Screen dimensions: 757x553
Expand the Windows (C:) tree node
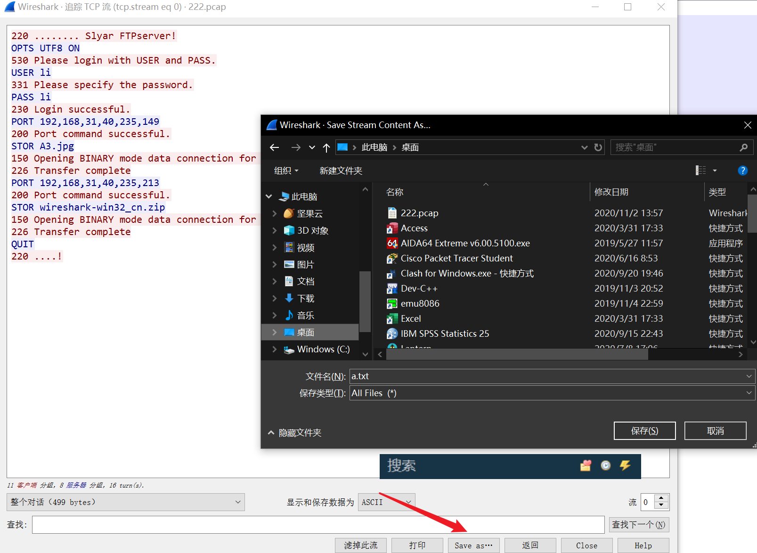(x=275, y=349)
